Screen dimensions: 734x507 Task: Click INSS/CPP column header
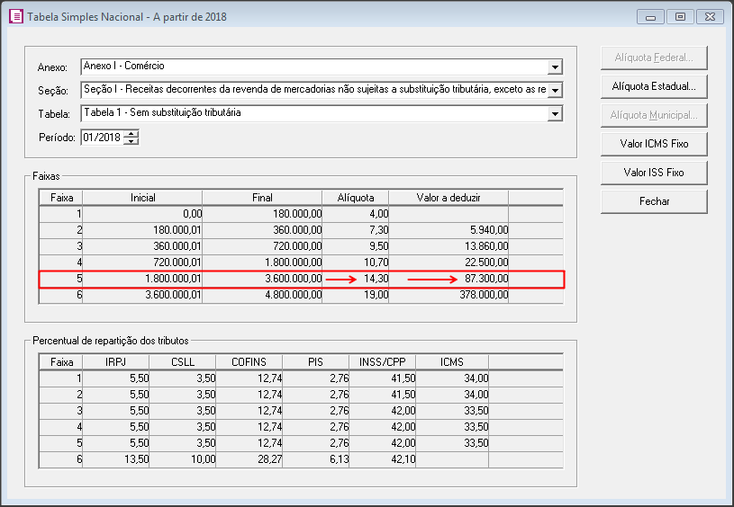[383, 362]
